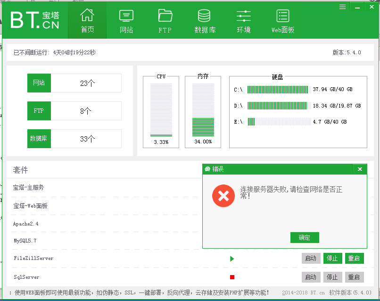Click the green 网站 count label

coord(39,83)
